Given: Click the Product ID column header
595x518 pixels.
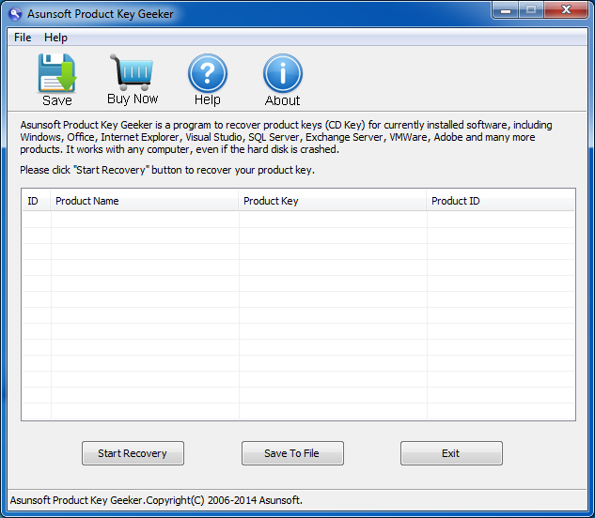Looking at the screenshot, I should tap(500, 201).
